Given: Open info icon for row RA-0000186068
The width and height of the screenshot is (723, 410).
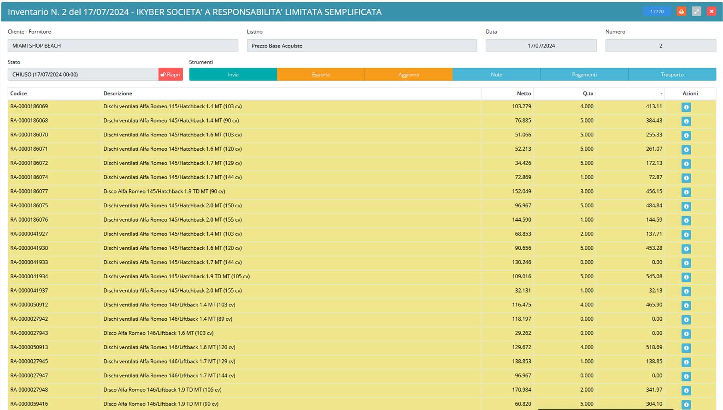Looking at the screenshot, I should 686,121.
